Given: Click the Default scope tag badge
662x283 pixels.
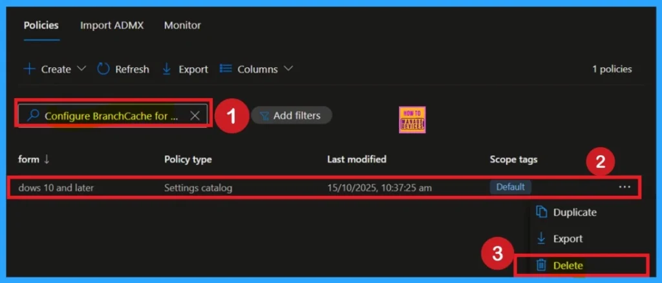Looking at the screenshot, I should pyautogui.click(x=510, y=187).
